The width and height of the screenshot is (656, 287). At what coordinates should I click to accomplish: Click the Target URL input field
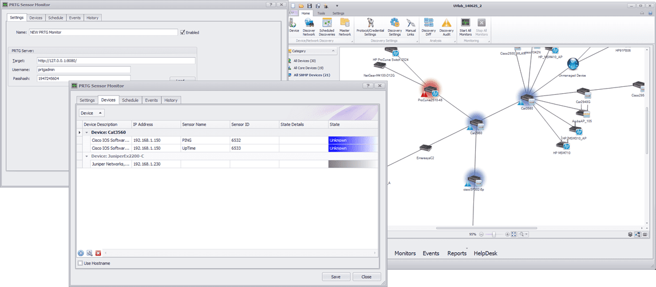[x=116, y=61]
